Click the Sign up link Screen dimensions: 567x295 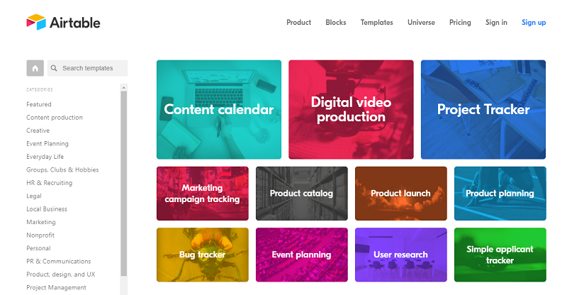[534, 23]
